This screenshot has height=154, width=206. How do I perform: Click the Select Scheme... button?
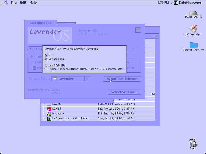coord(124,92)
